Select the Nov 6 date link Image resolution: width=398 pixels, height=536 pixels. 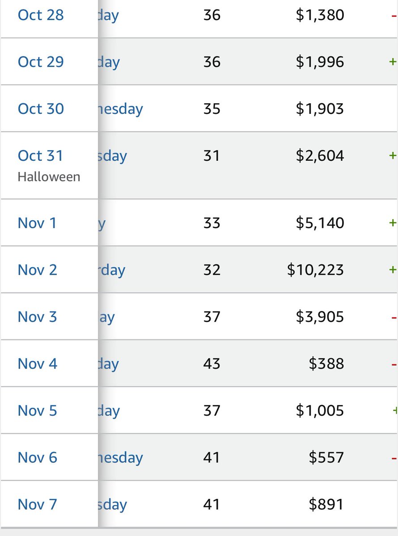pyautogui.click(x=38, y=457)
